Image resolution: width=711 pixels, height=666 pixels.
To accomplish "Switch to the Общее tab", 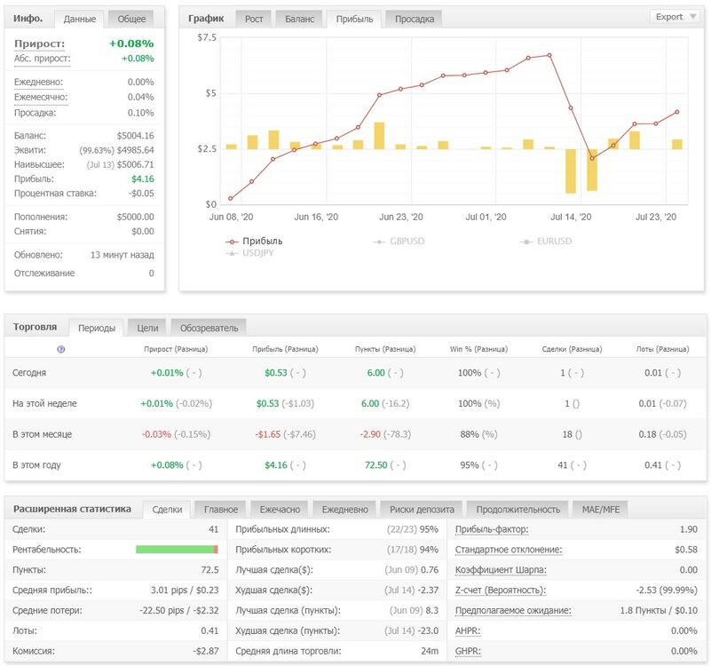I will (x=131, y=19).
